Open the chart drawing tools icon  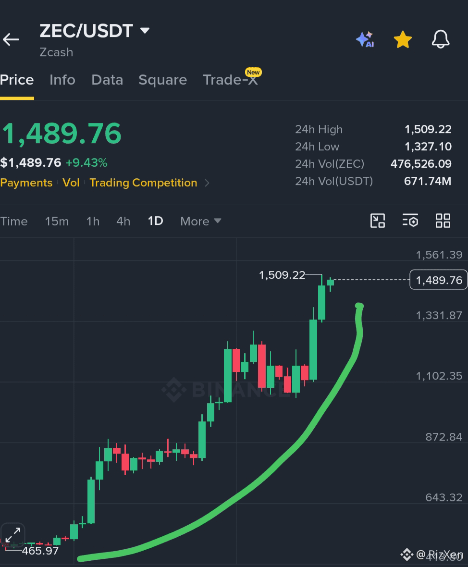click(x=378, y=221)
